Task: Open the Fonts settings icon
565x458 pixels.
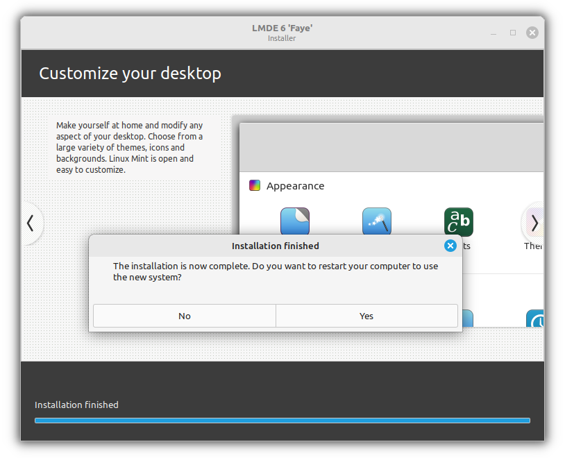Action: coord(458,221)
